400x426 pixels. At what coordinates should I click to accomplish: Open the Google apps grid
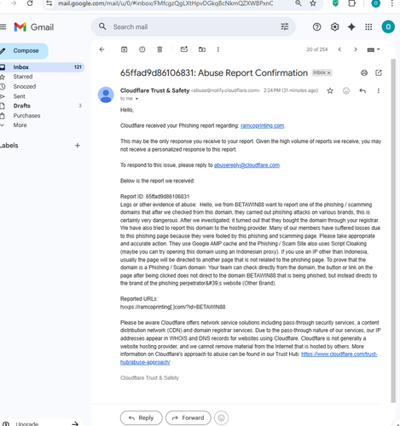click(368, 27)
